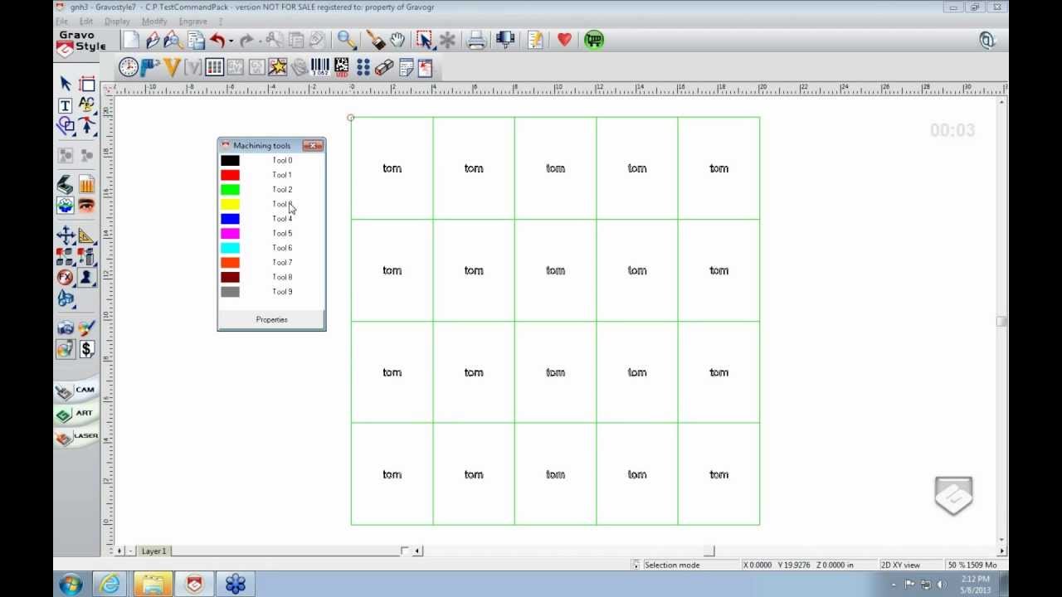Select the arrow pointer tool in left toolbox
The width and height of the screenshot is (1062, 597).
tap(66, 84)
